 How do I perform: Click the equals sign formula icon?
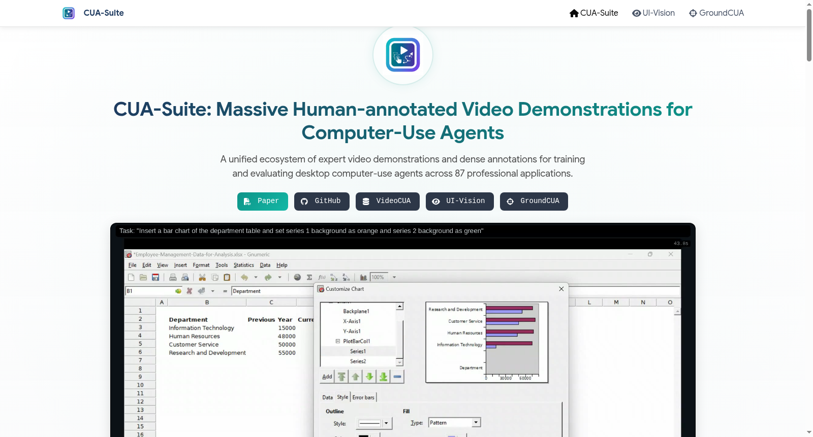click(x=225, y=291)
